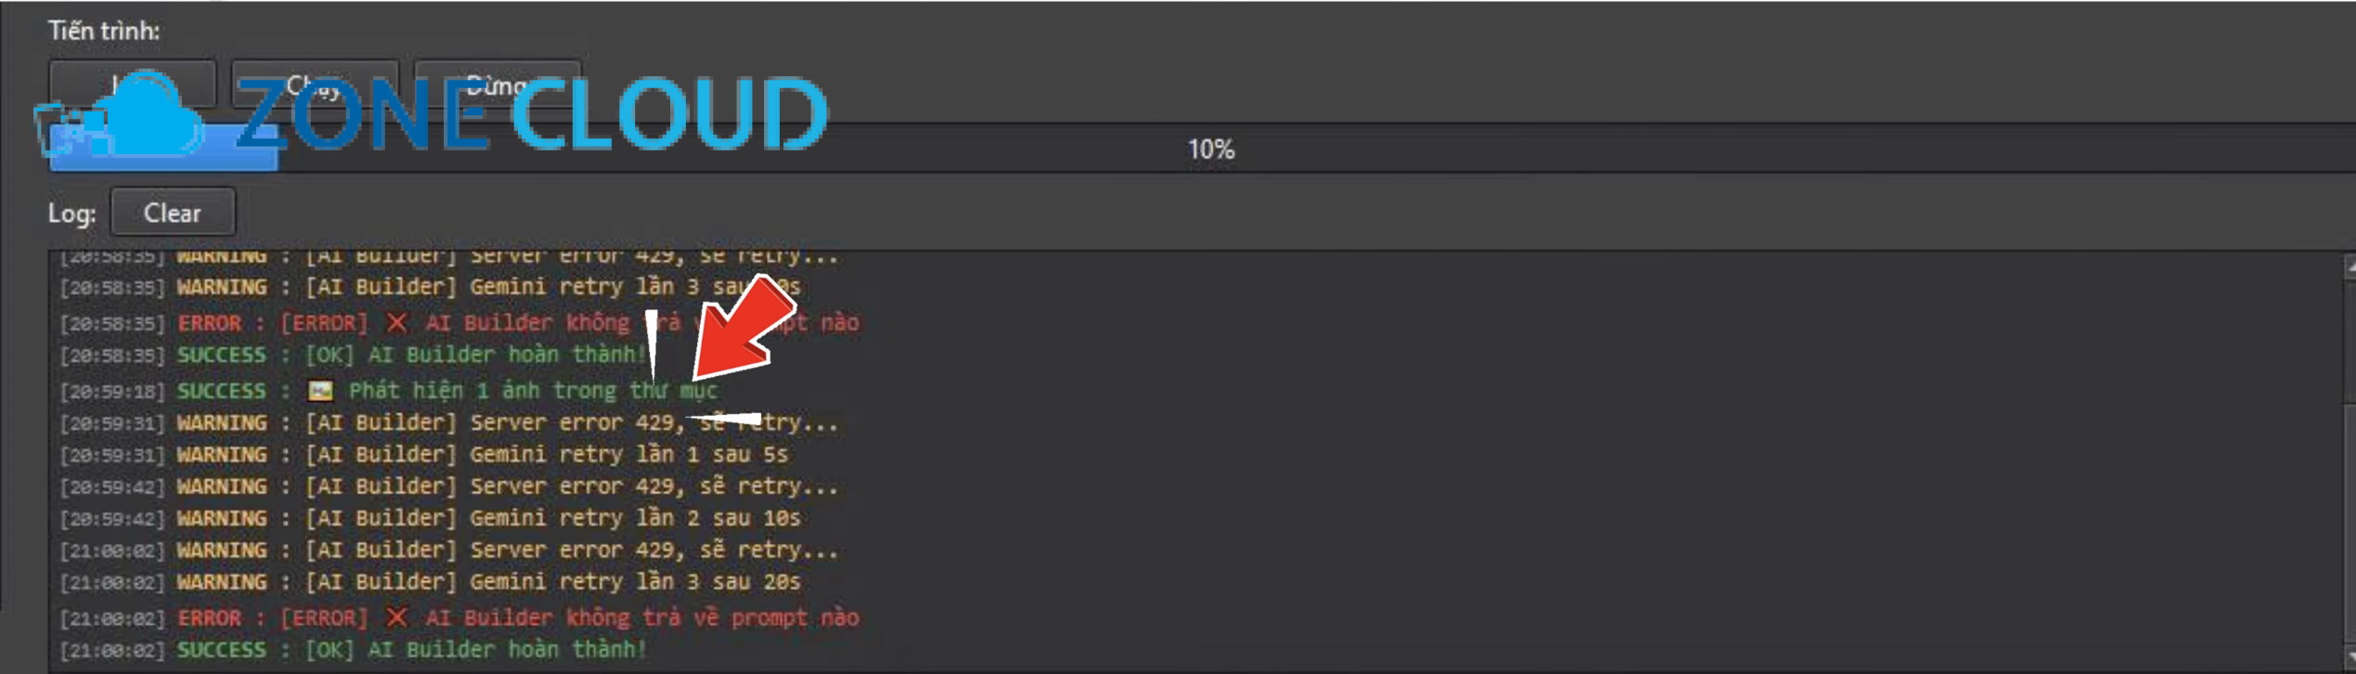Select the 20:59:42 Server error 429 warning line

448,486
